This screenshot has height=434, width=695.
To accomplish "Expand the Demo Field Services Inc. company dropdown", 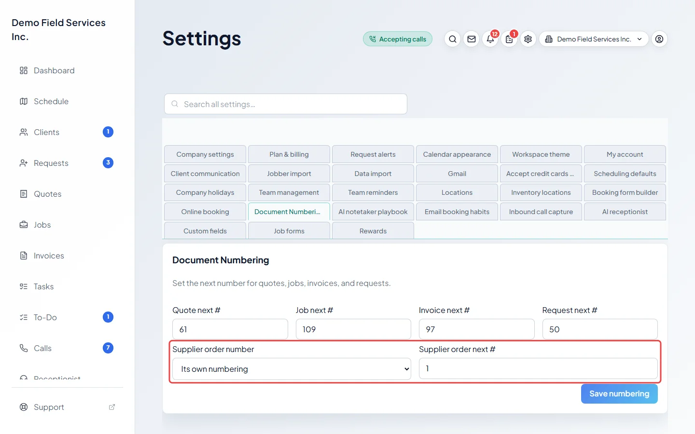I will [x=594, y=39].
